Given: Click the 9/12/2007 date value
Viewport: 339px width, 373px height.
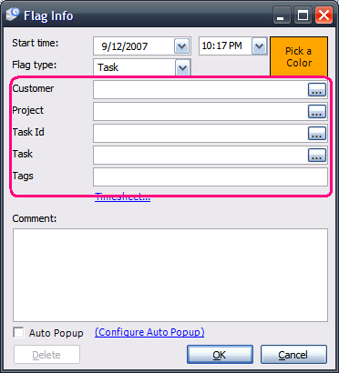Looking at the screenshot, I should tap(125, 46).
